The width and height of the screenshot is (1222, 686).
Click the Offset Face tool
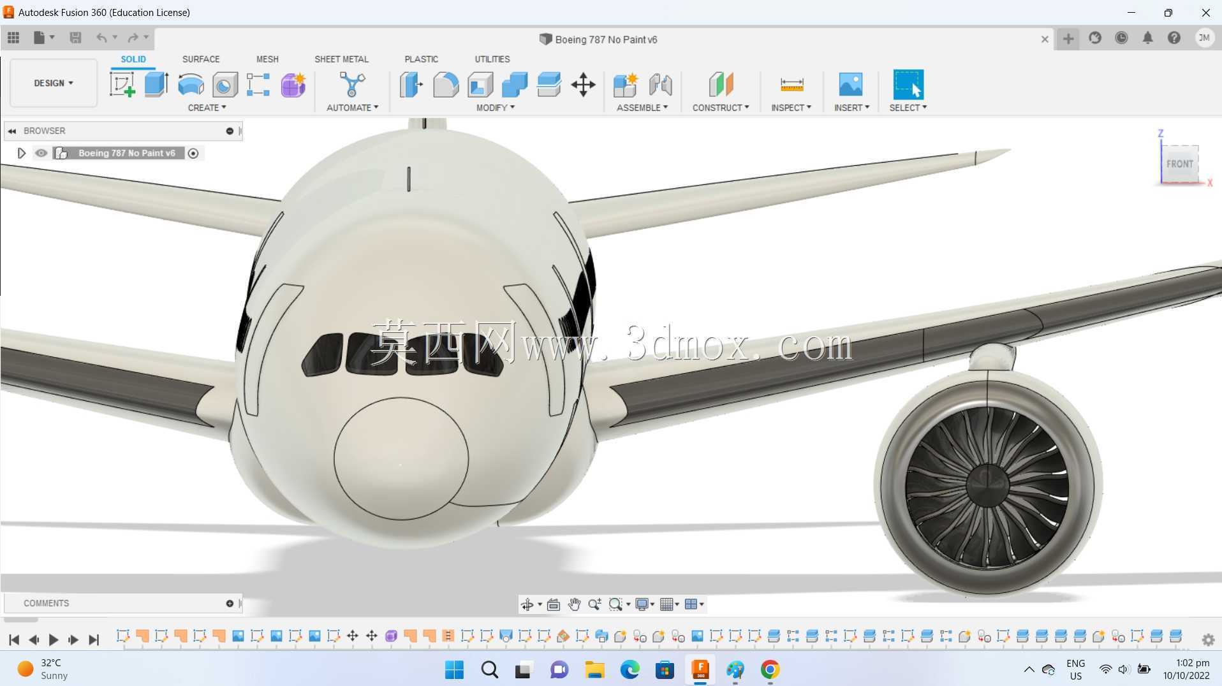[548, 84]
